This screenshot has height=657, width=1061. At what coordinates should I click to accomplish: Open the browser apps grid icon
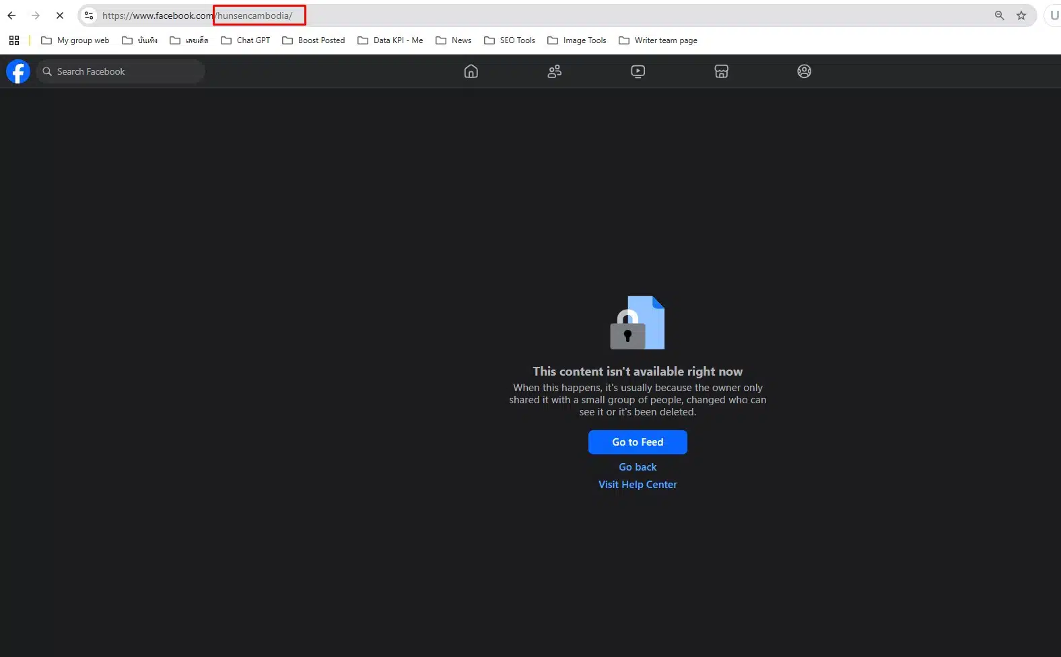coord(14,40)
